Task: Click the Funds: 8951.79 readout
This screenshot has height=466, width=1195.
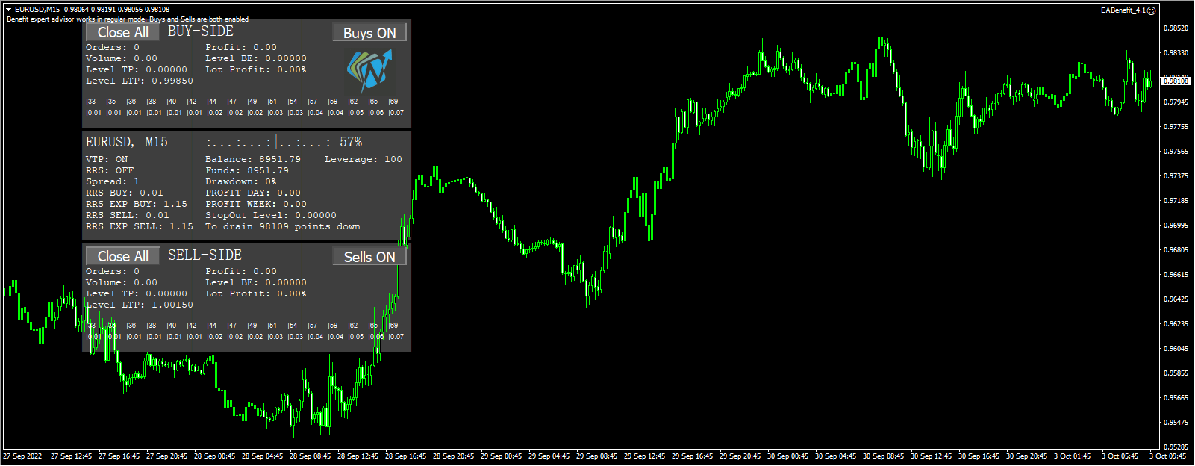Action: click(247, 170)
